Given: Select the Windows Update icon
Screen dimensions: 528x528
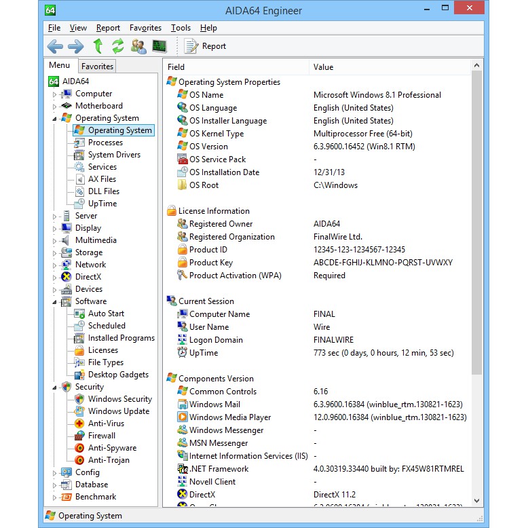Looking at the screenshot, I should pos(79,411).
